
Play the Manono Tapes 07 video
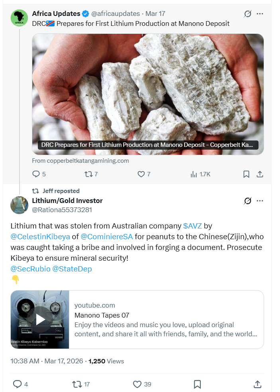coord(40,319)
